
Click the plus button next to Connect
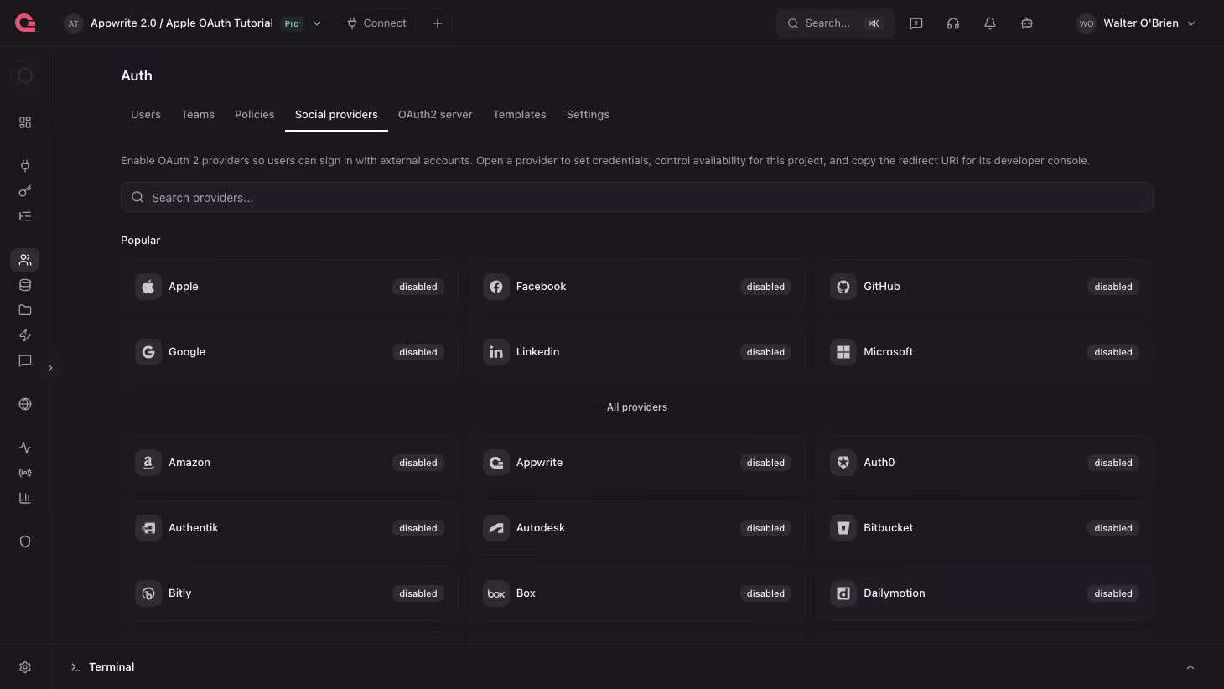click(x=438, y=23)
